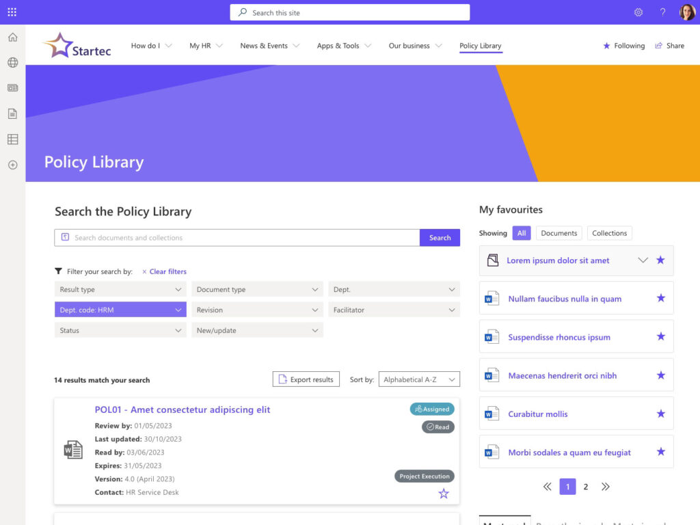This screenshot has height=525, width=700.
Task: Open the globe icon in the left sidebar
Action: coord(12,63)
